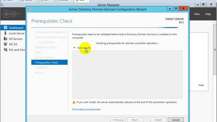The width and height of the screenshot is (217, 122).
Task: Click the Results step
Action: [39, 73]
